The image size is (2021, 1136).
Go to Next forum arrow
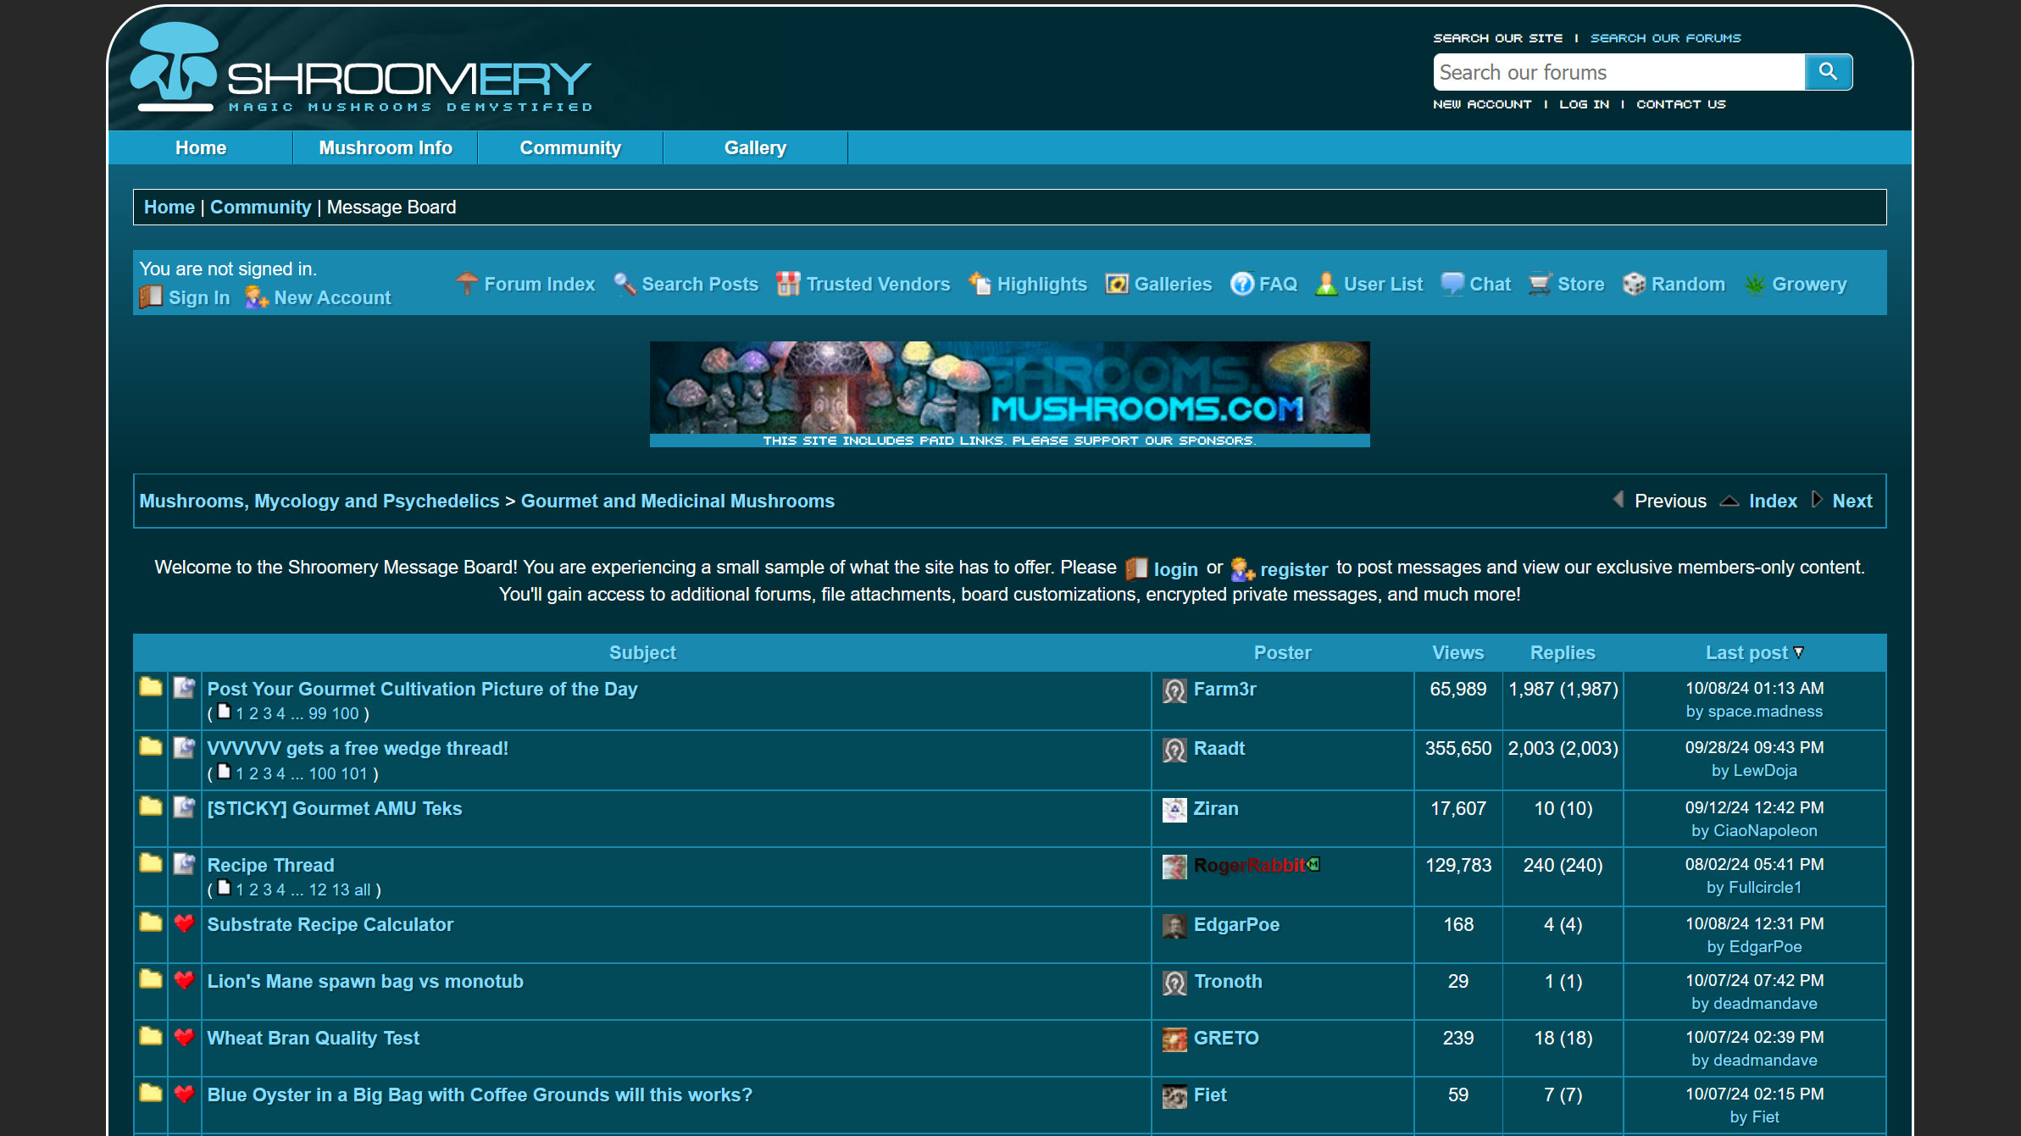[x=1816, y=500]
